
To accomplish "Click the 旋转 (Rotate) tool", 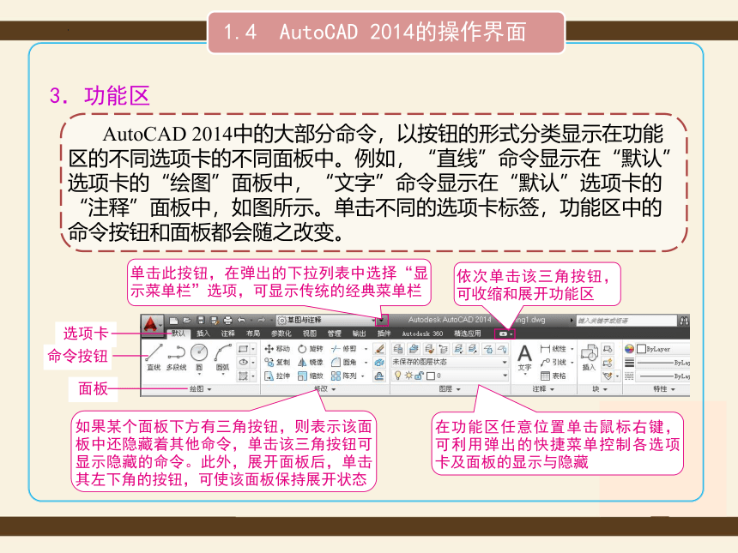I will tap(310, 349).
